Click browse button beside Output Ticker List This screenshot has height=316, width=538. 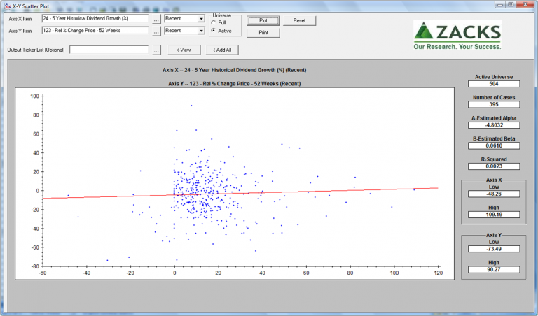click(x=156, y=50)
